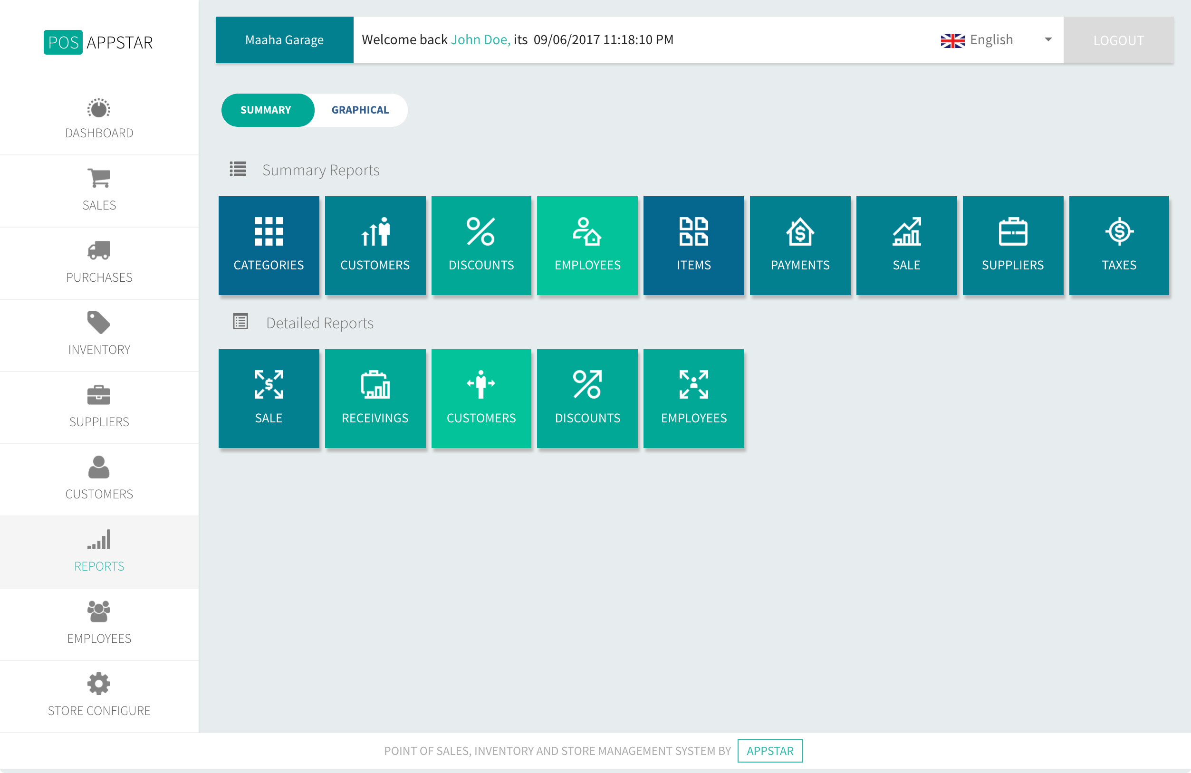The height and width of the screenshot is (773, 1191).
Task: Go to Dashboard in the sidebar
Action: click(x=99, y=119)
